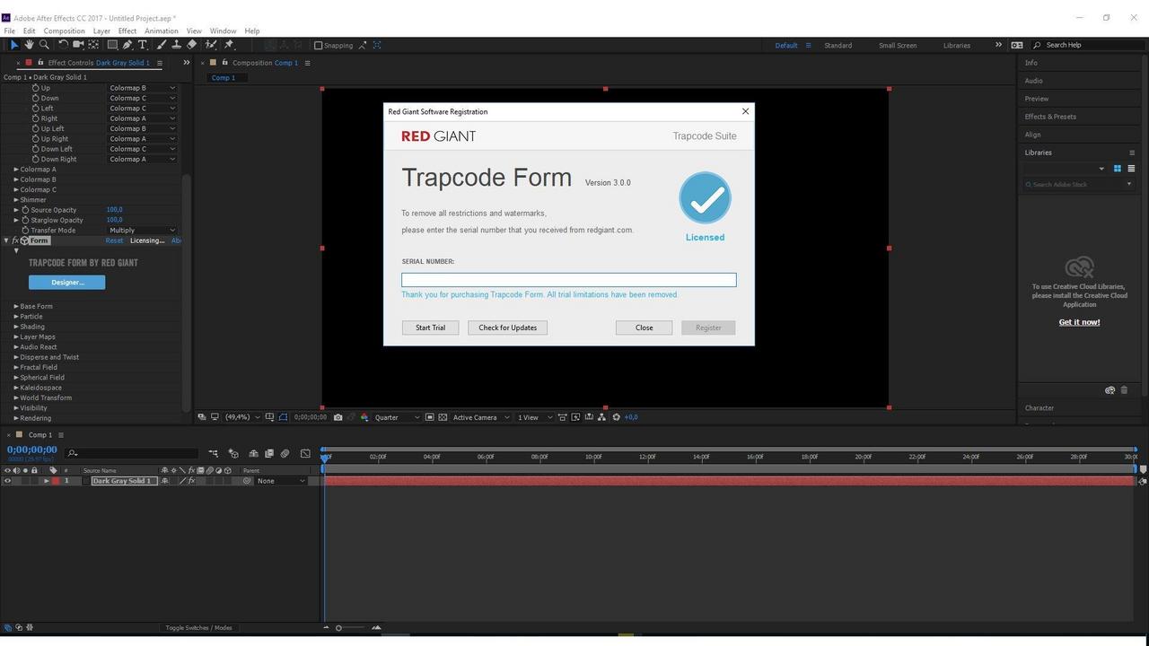Image resolution: width=1149 pixels, height=646 pixels.
Task: Select the Rotation tool
Action: coord(63,45)
